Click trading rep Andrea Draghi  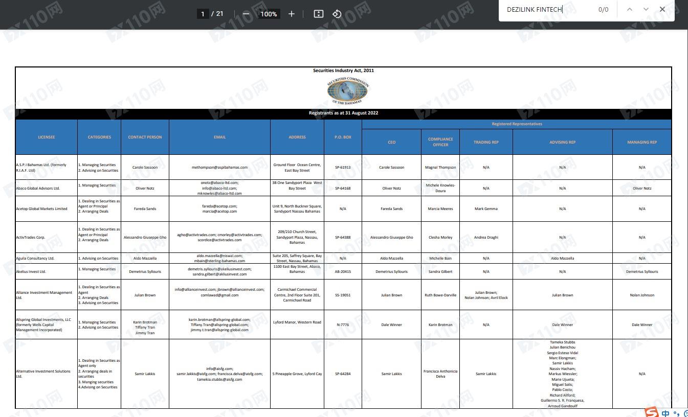pyautogui.click(x=486, y=237)
